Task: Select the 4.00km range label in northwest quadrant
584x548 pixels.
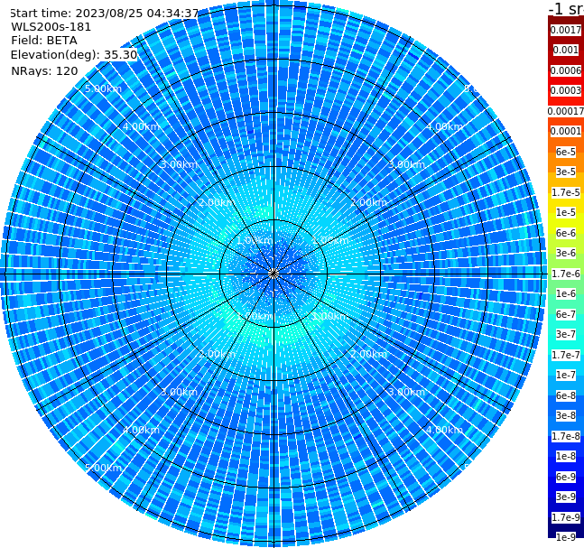Action: [141, 126]
